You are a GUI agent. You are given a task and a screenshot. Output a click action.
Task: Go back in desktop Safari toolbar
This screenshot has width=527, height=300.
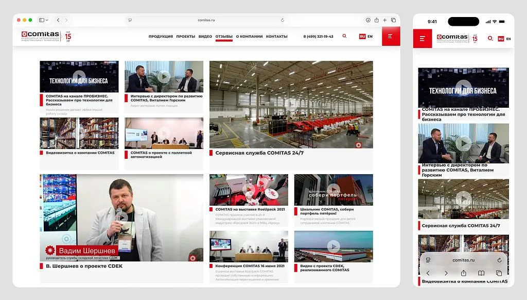(58, 20)
